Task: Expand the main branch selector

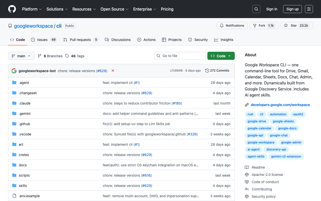Action: [x=21, y=56]
